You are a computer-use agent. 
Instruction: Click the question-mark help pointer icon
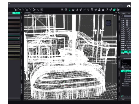[x=107, y=10]
